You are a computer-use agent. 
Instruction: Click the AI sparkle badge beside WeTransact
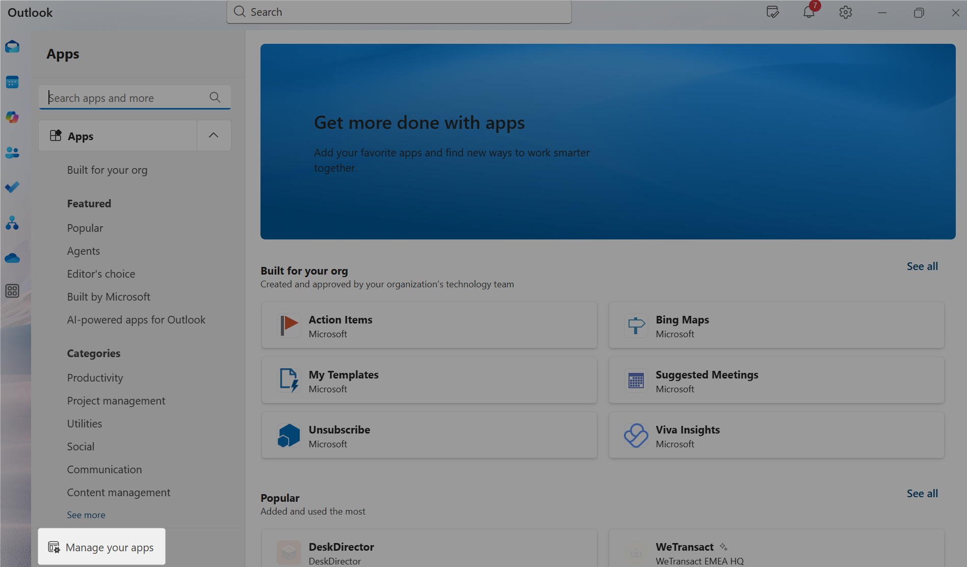point(723,547)
